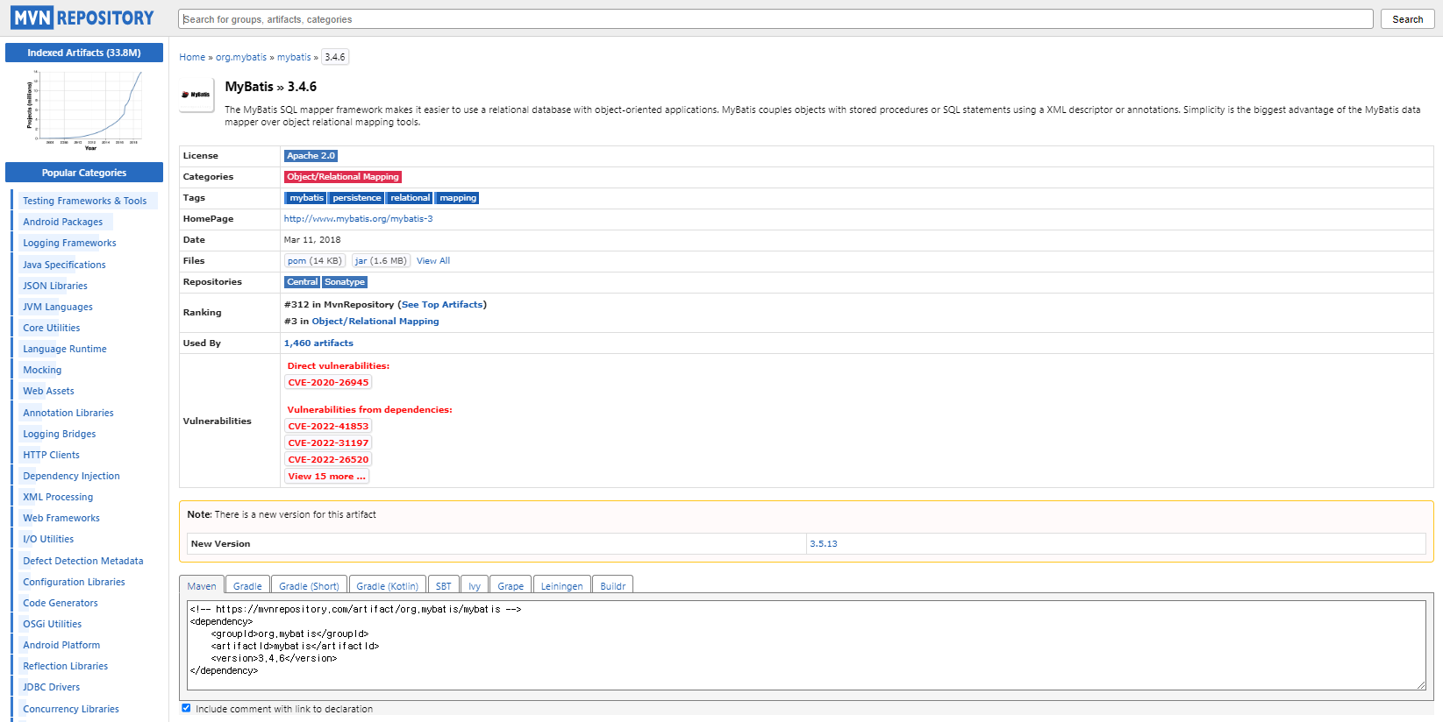The width and height of the screenshot is (1443, 722).
Task: Open Web Assets category
Action: coord(48,391)
